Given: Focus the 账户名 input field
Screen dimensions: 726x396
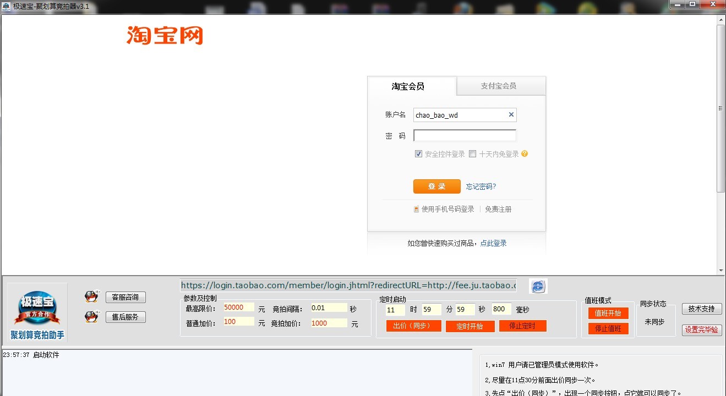Looking at the screenshot, I should (465, 115).
